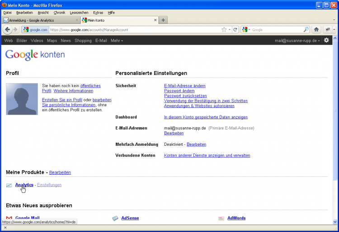
Task: Click the browser back arrow button
Action: [7, 30]
